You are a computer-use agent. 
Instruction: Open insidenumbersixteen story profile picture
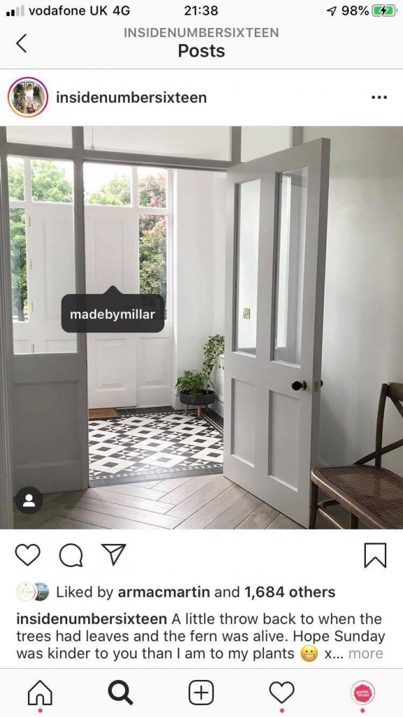28,97
